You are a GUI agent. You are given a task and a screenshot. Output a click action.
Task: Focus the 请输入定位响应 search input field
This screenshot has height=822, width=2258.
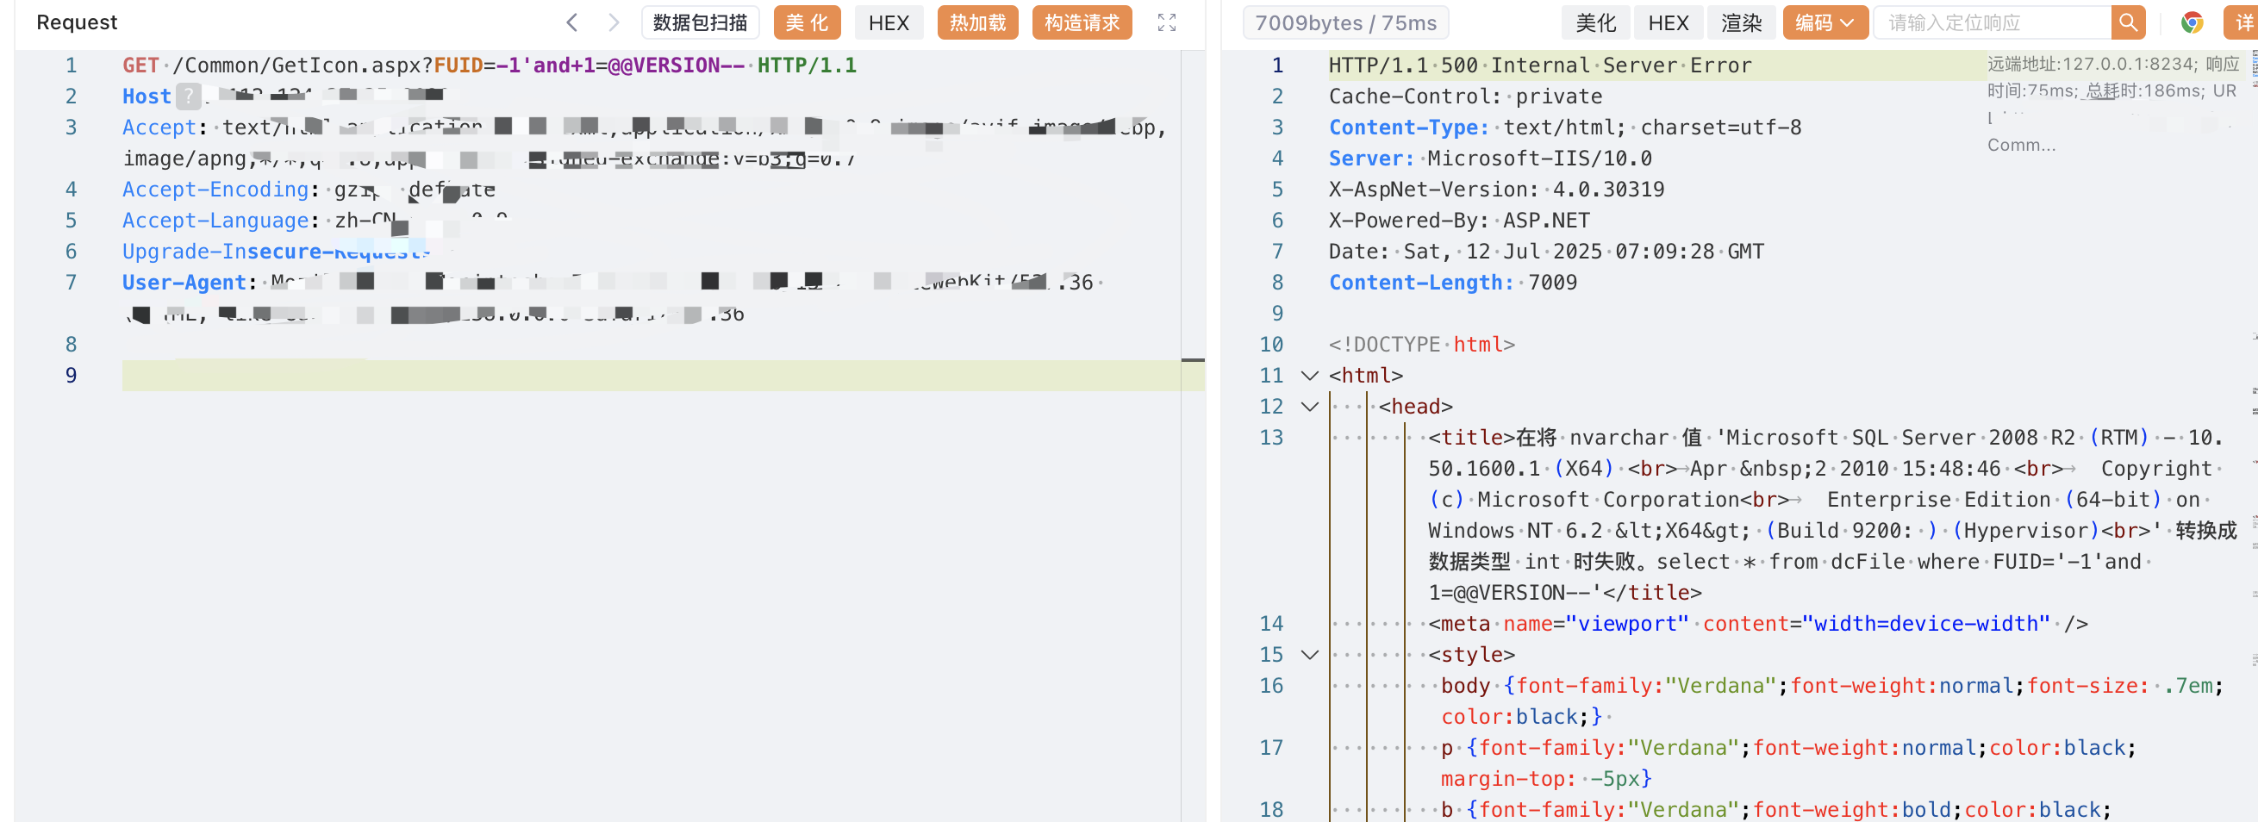pyautogui.click(x=1990, y=22)
